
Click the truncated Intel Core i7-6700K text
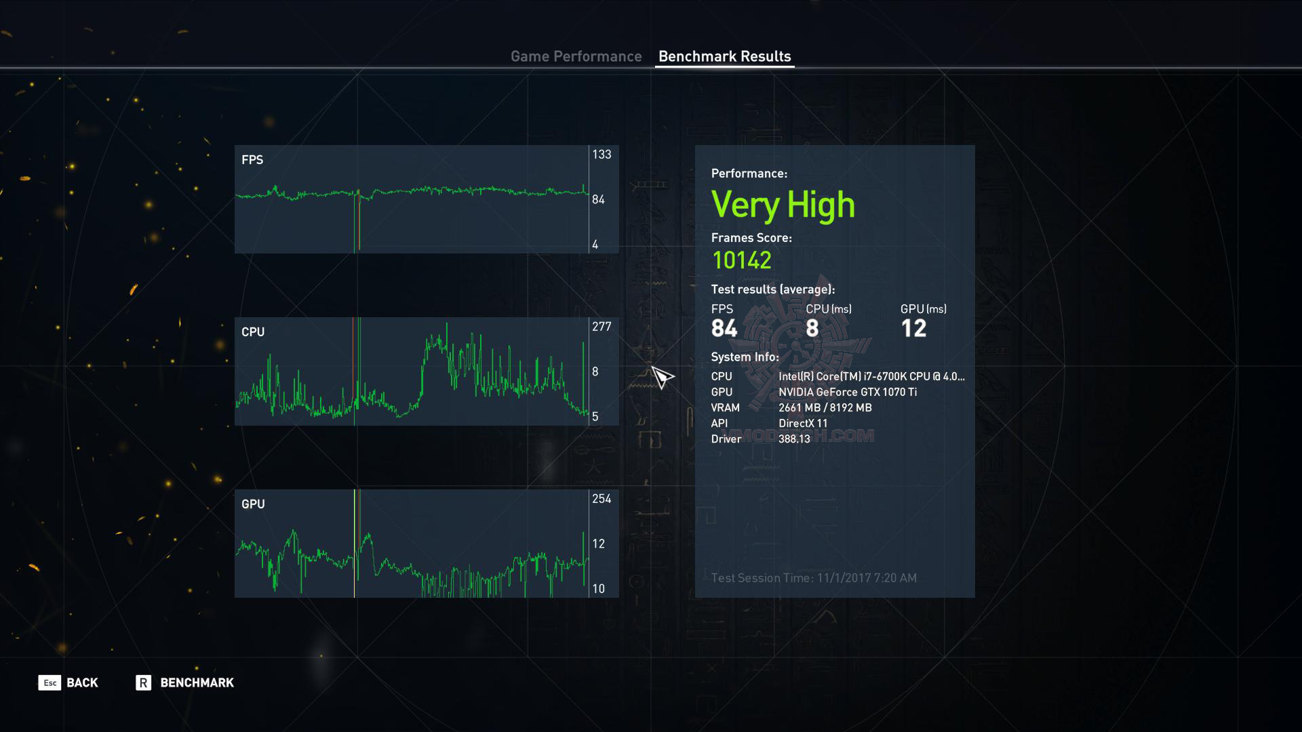coord(871,376)
